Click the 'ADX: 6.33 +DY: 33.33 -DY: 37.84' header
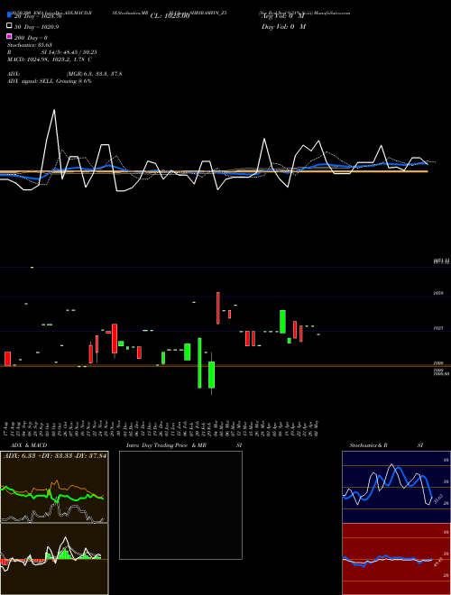Viewport: 451px width, 595px height. tap(55, 455)
